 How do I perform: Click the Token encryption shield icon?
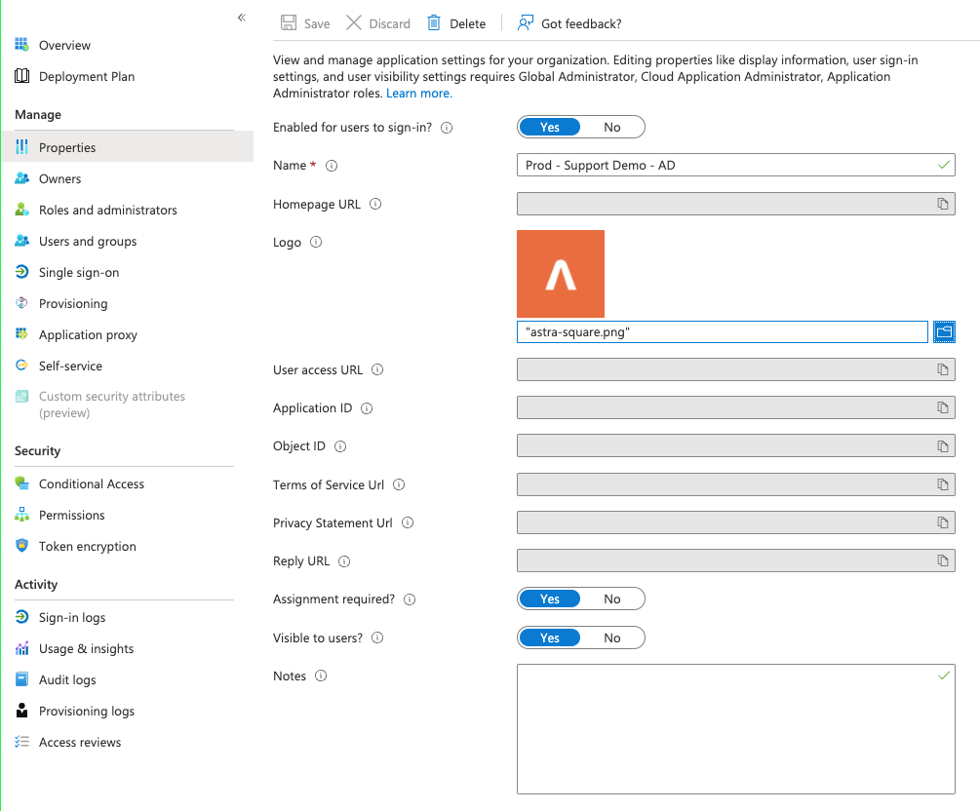click(x=21, y=546)
